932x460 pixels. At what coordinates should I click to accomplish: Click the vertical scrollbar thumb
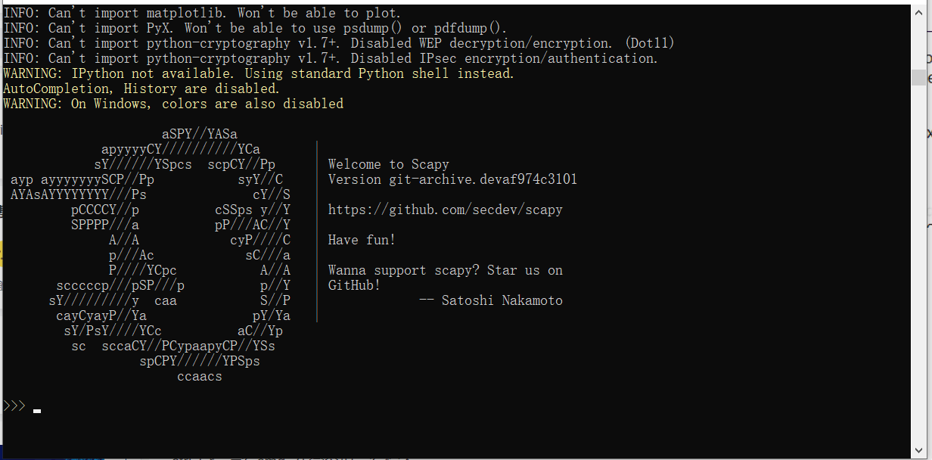pos(918,78)
